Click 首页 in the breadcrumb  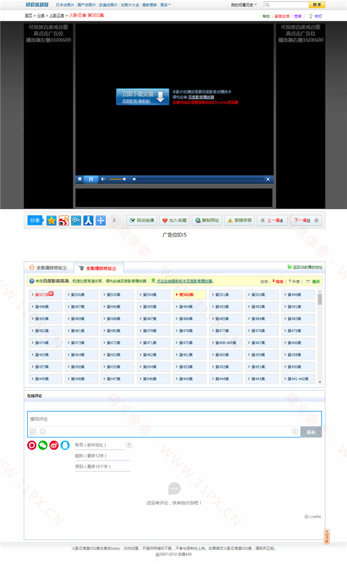pyautogui.click(x=28, y=16)
